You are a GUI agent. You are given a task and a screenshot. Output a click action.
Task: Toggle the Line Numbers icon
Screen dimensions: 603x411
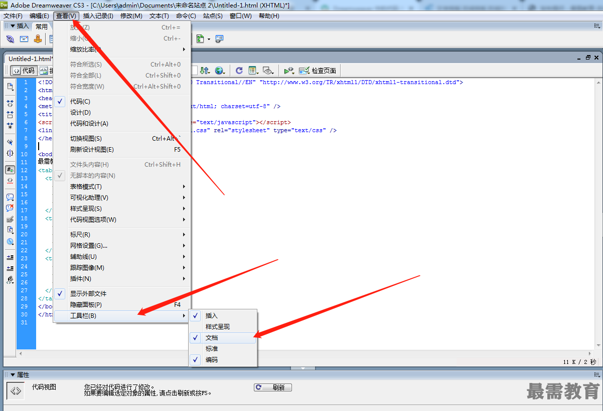coord(10,170)
